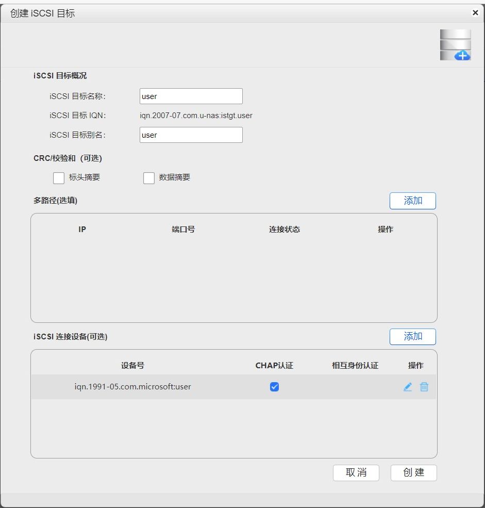The width and height of the screenshot is (485, 508).
Task: Click the storage cloud icon at top right
Action: click(455, 45)
